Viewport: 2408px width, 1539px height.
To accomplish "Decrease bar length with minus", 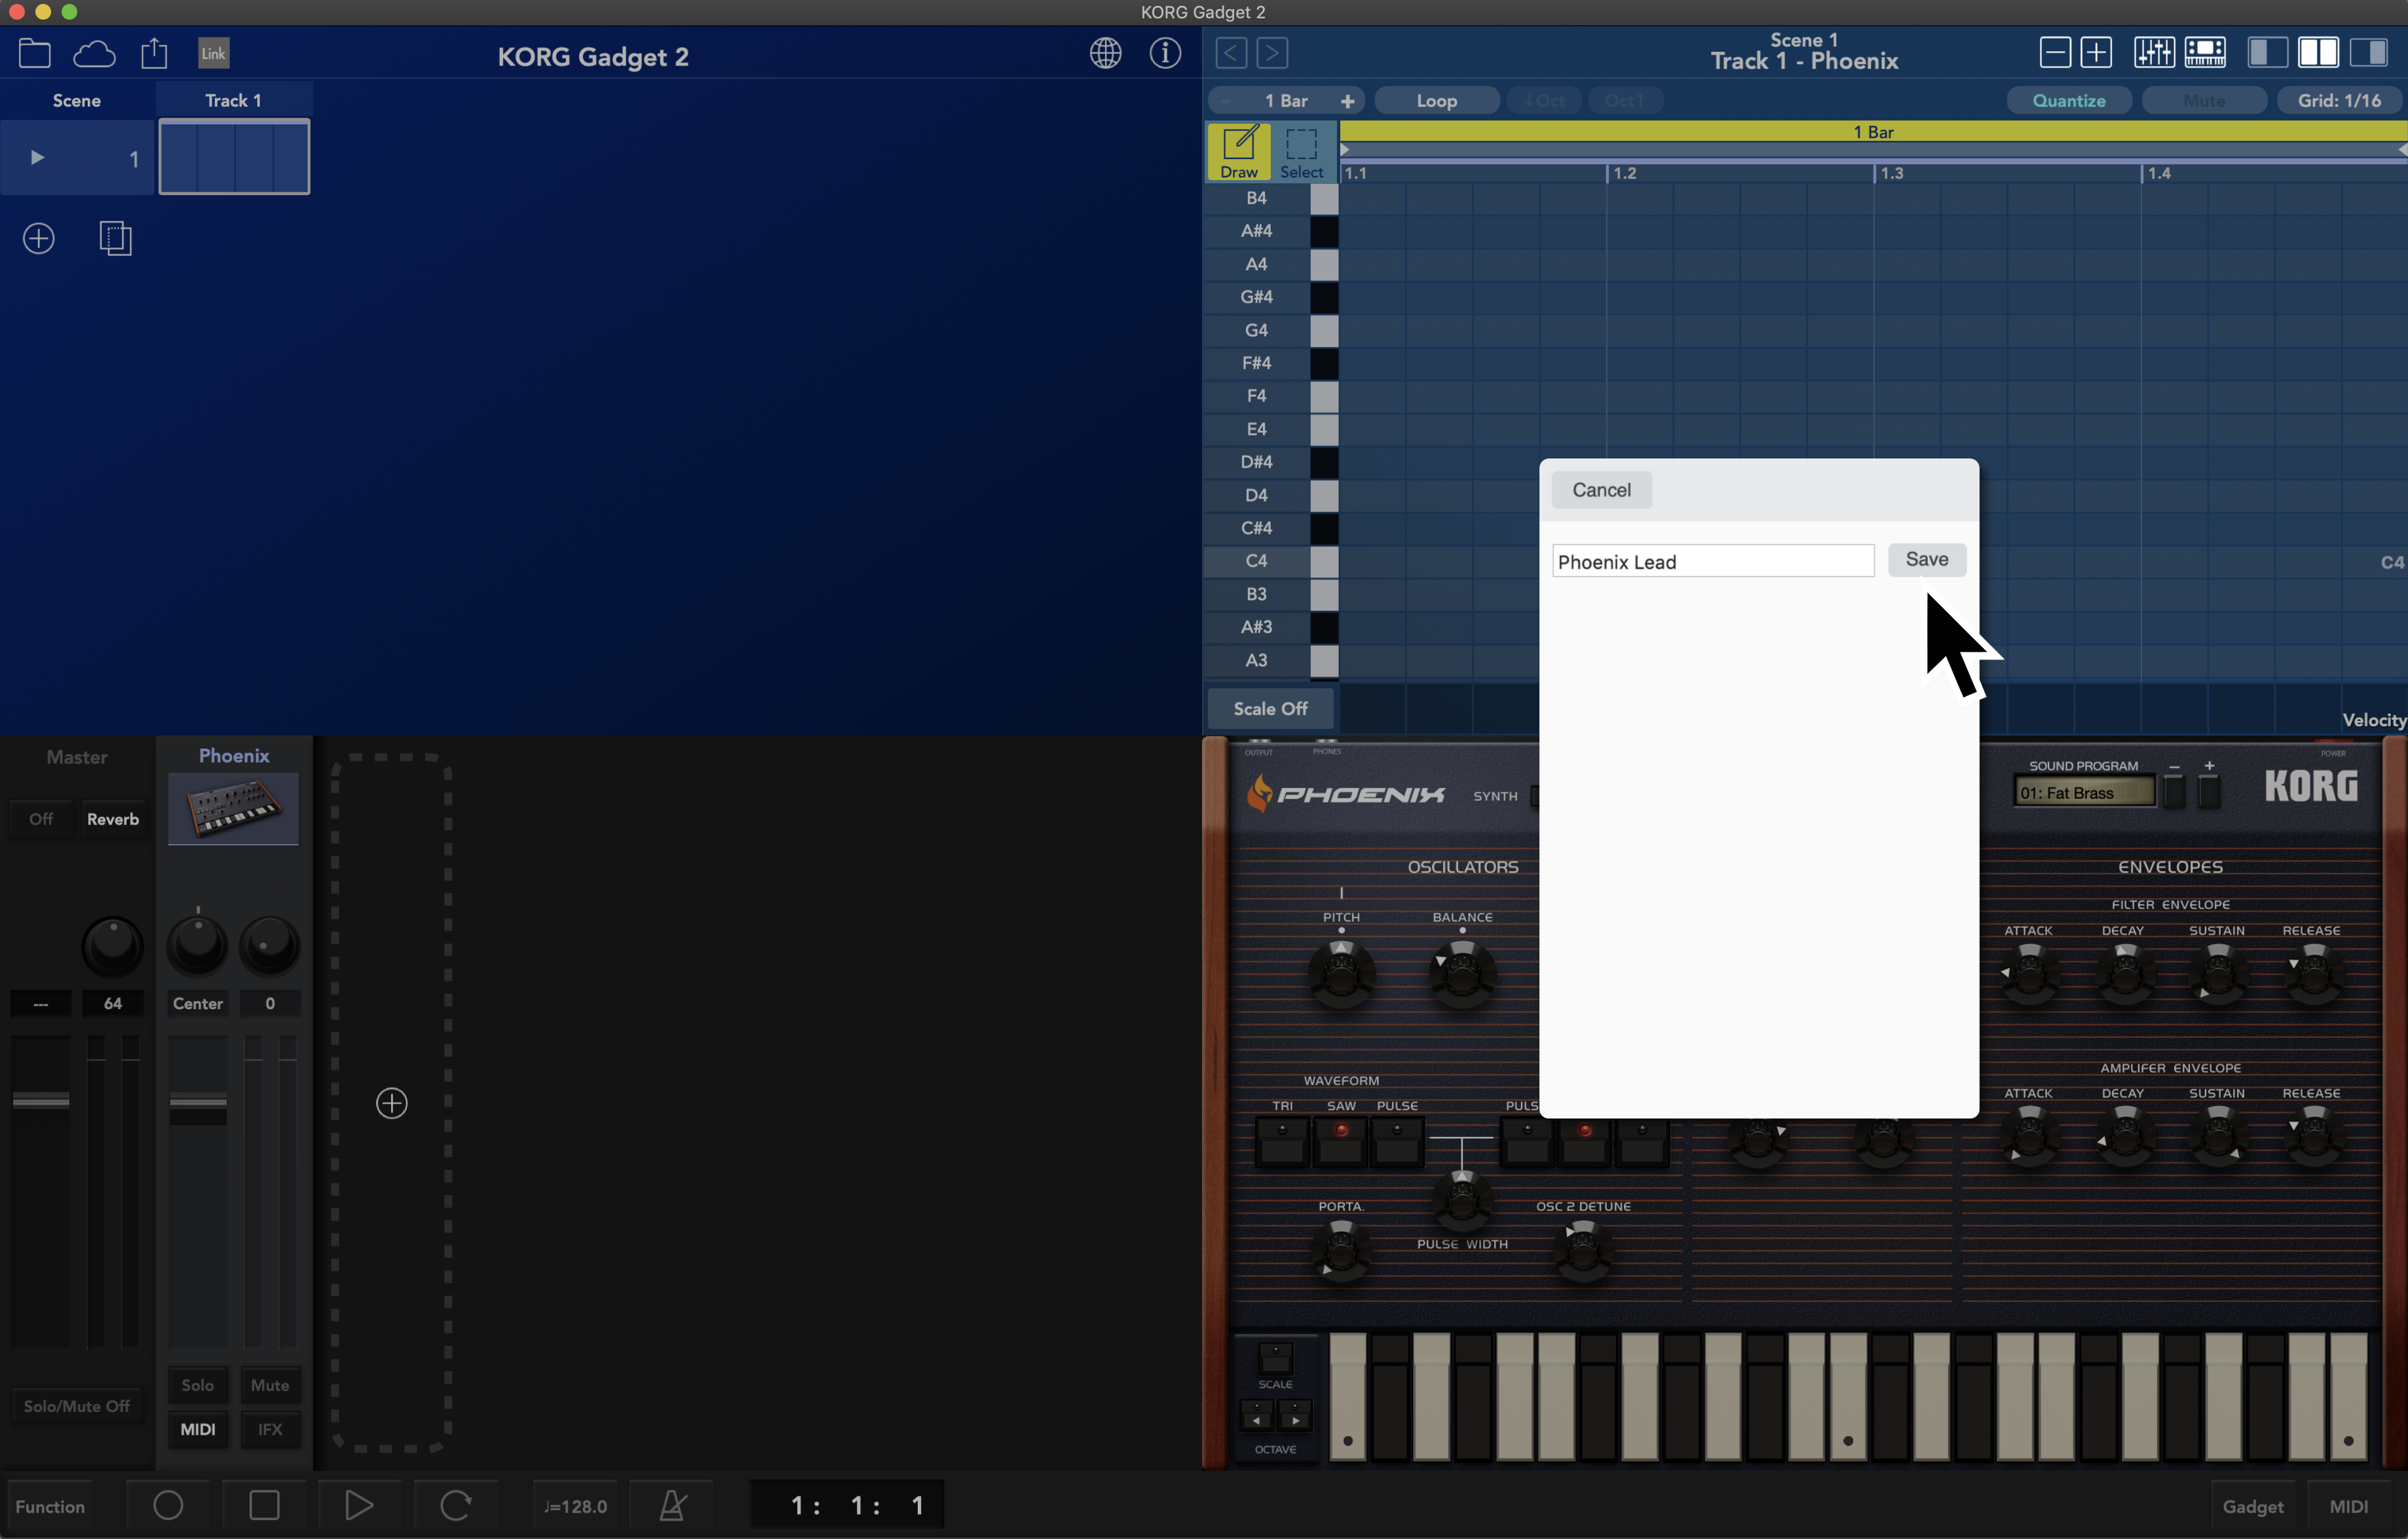I will [1226, 101].
